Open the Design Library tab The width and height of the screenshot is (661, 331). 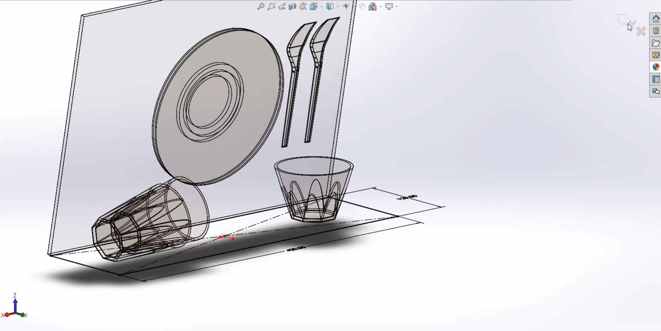[656, 31]
